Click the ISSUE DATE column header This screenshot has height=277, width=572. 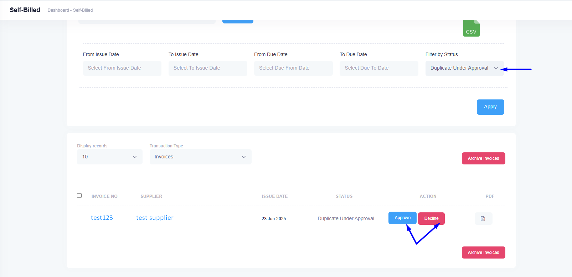coord(274,196)
